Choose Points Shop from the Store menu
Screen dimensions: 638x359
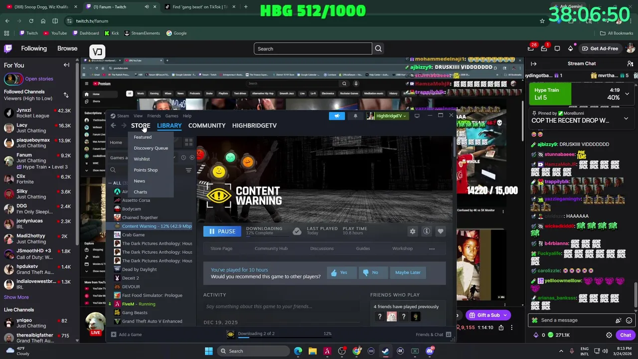pos(146,170)
